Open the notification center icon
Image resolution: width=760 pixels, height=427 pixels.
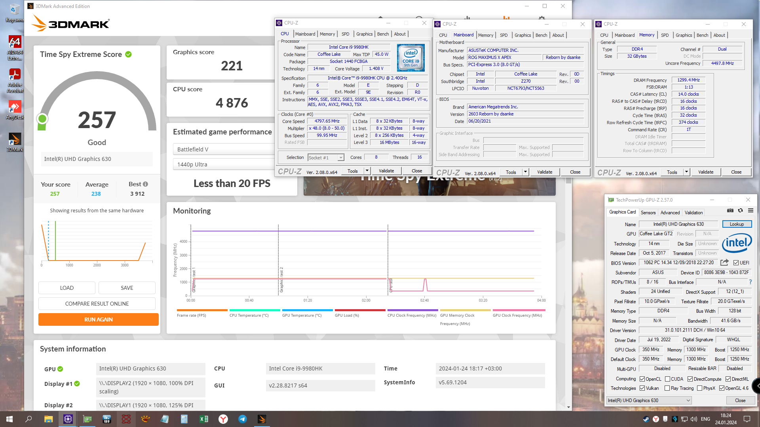747,419
